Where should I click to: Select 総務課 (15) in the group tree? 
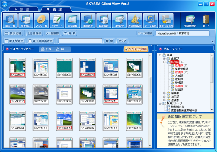(181, 72)
